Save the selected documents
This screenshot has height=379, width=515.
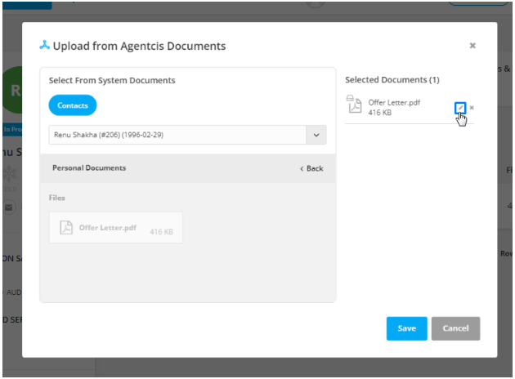[406, 328]
